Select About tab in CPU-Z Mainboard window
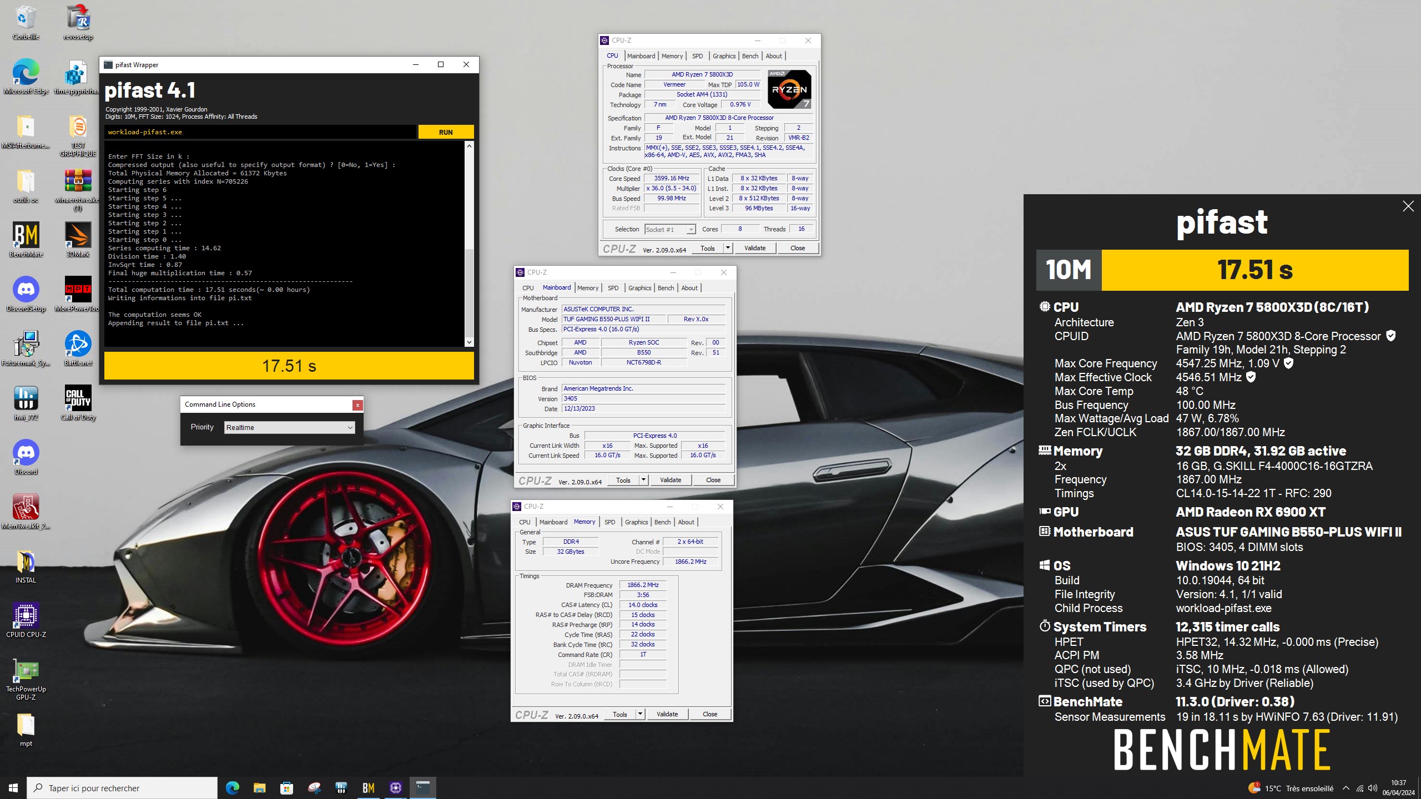Viewport: 1421px width, 799px height. [689, 288]
